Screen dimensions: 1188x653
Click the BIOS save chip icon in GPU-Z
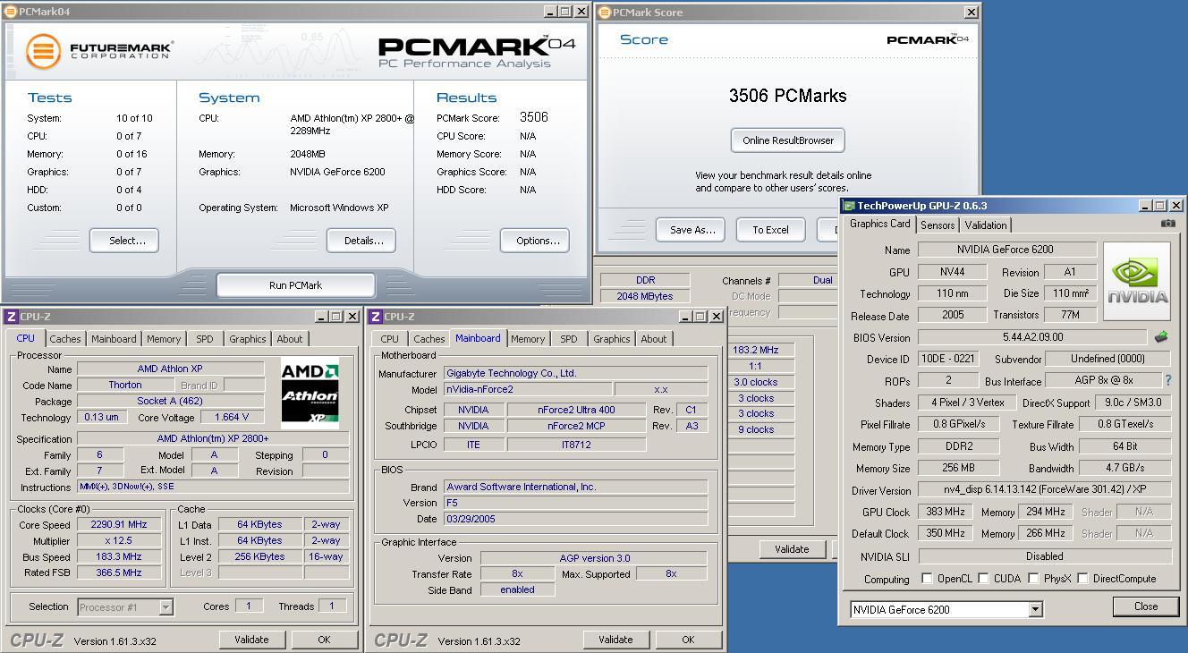[x=1160, y=337]
